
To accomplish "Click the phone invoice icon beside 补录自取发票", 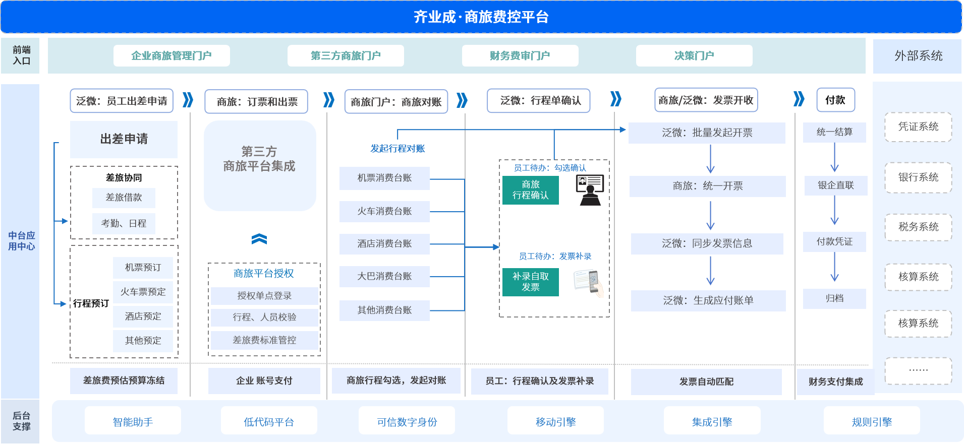I will (x=589, y=283).
